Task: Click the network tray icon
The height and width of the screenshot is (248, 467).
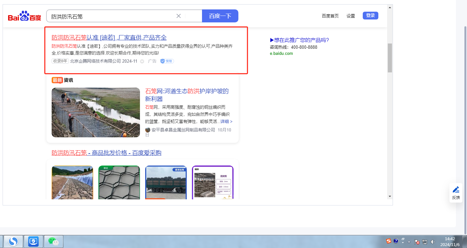Action: tap(425, 242)
